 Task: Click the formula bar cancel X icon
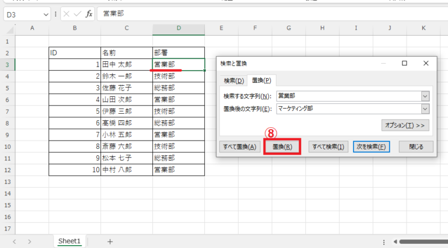66,13
